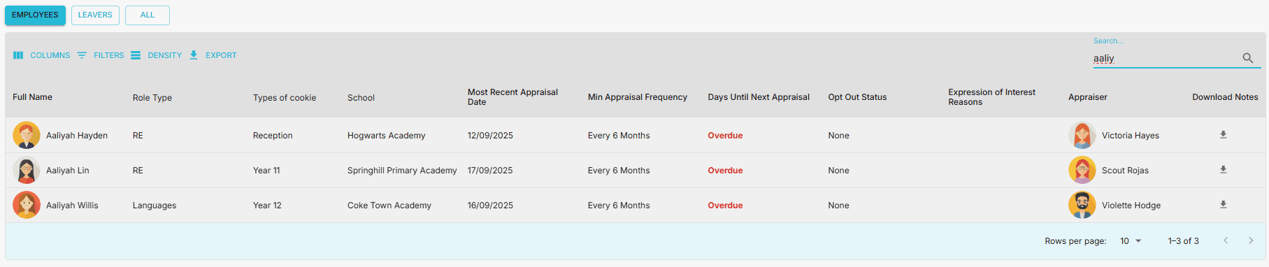Open the Columns chooser
The height and width of the screenshot is (267, 1269).
click(42, 55)
